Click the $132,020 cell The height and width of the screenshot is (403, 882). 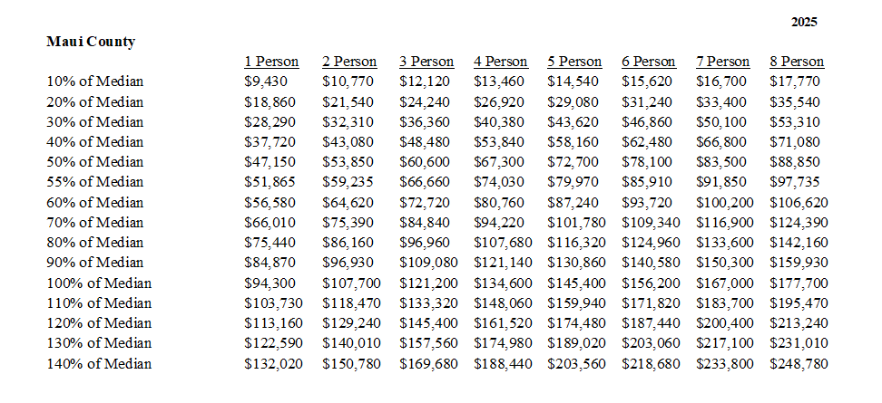273,364
